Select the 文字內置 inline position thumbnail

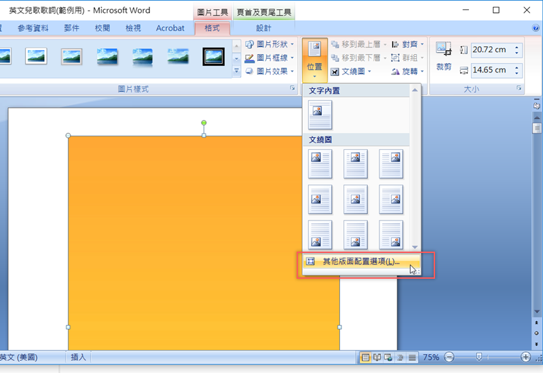click(x=320, y=115)
